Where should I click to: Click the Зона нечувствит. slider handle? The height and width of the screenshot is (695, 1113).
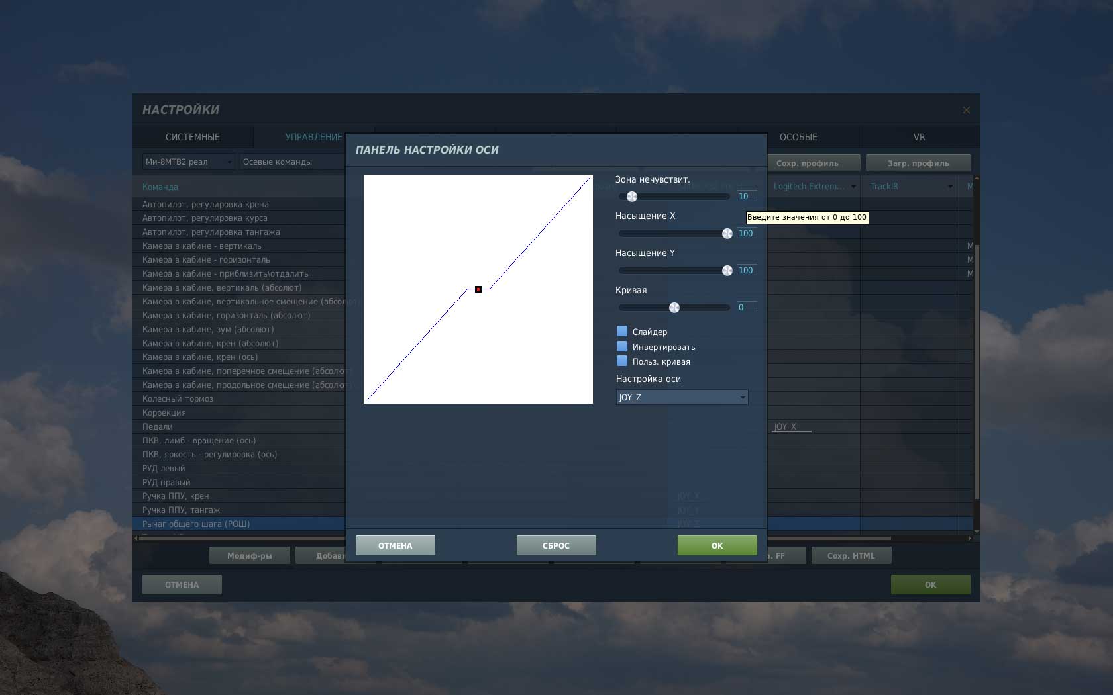pos(632,197)
